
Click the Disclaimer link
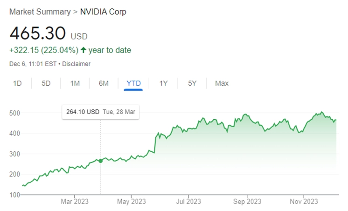click(x=76, y=64)
